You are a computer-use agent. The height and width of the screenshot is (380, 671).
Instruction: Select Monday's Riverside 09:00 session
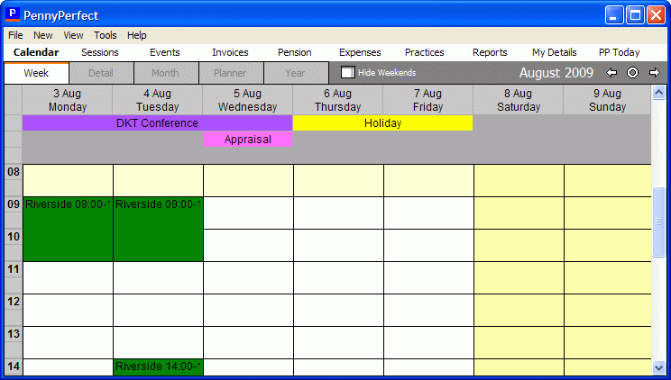(x=68, y=229)
